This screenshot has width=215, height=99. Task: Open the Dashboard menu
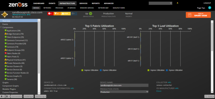click(x=39, y=3)
